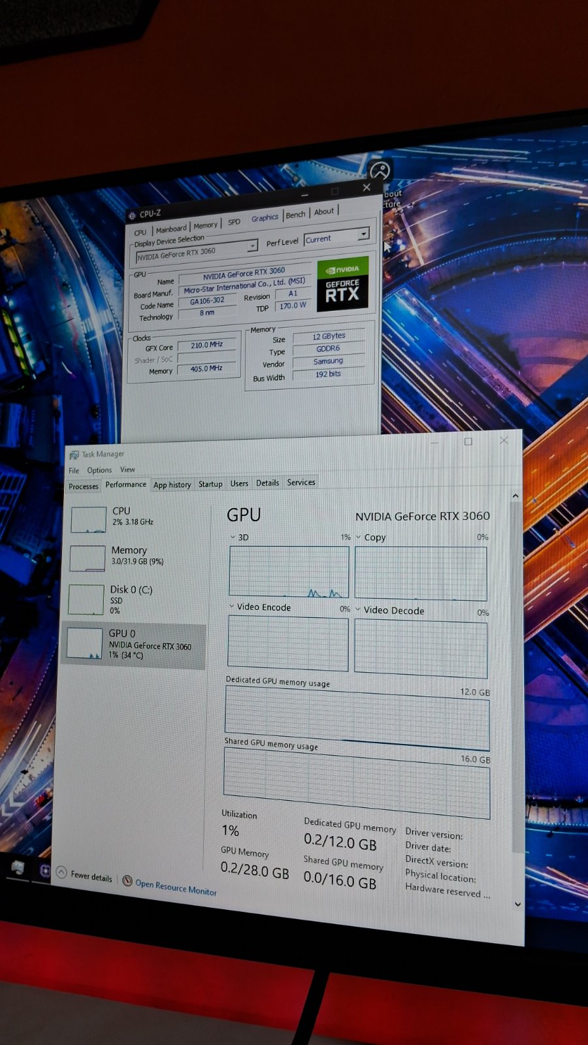This screenshot has height=1045, width=588.
Task: Click the Revision field showing A1
Action: (293, 293)
